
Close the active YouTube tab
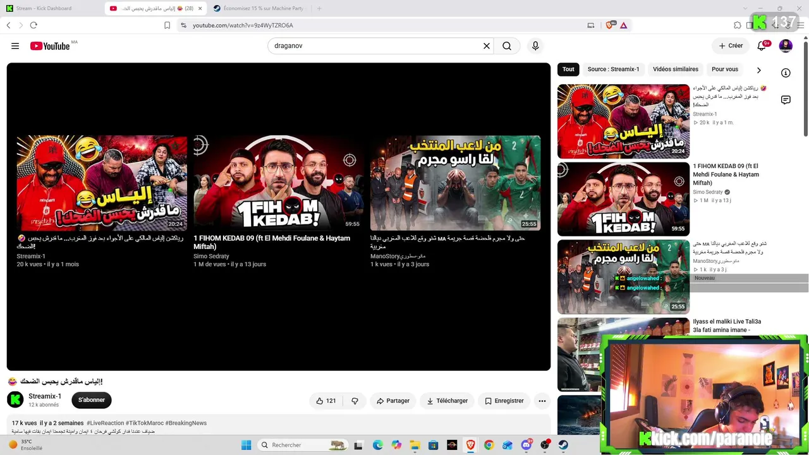(200, 8)
